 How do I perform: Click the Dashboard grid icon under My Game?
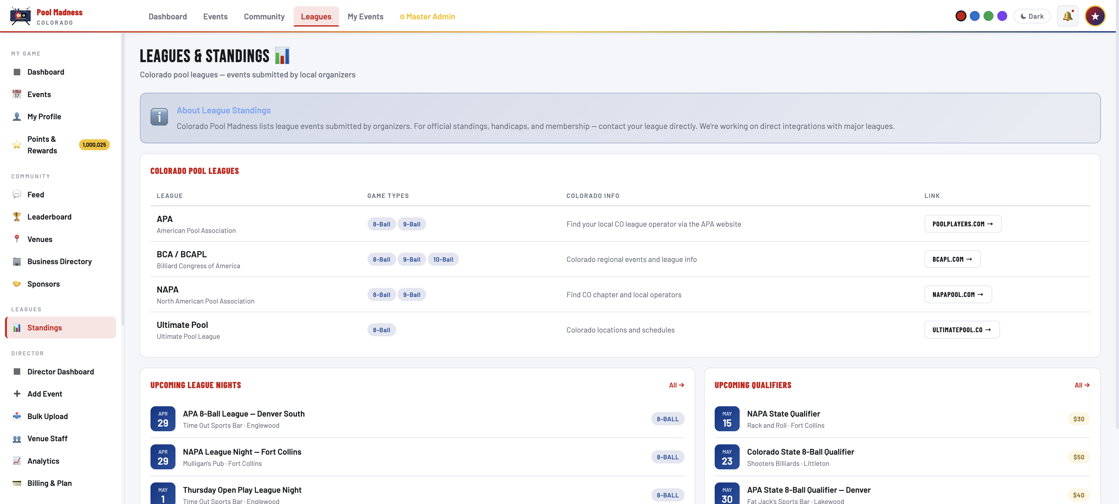[17, 72]
